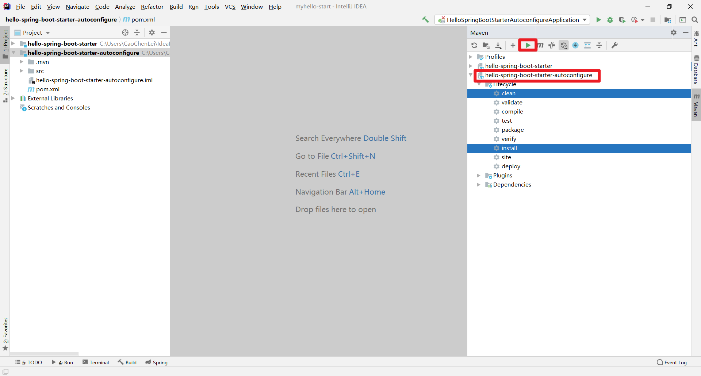Toggle Skip Tests mode lightning icon

tap(576, 45)
